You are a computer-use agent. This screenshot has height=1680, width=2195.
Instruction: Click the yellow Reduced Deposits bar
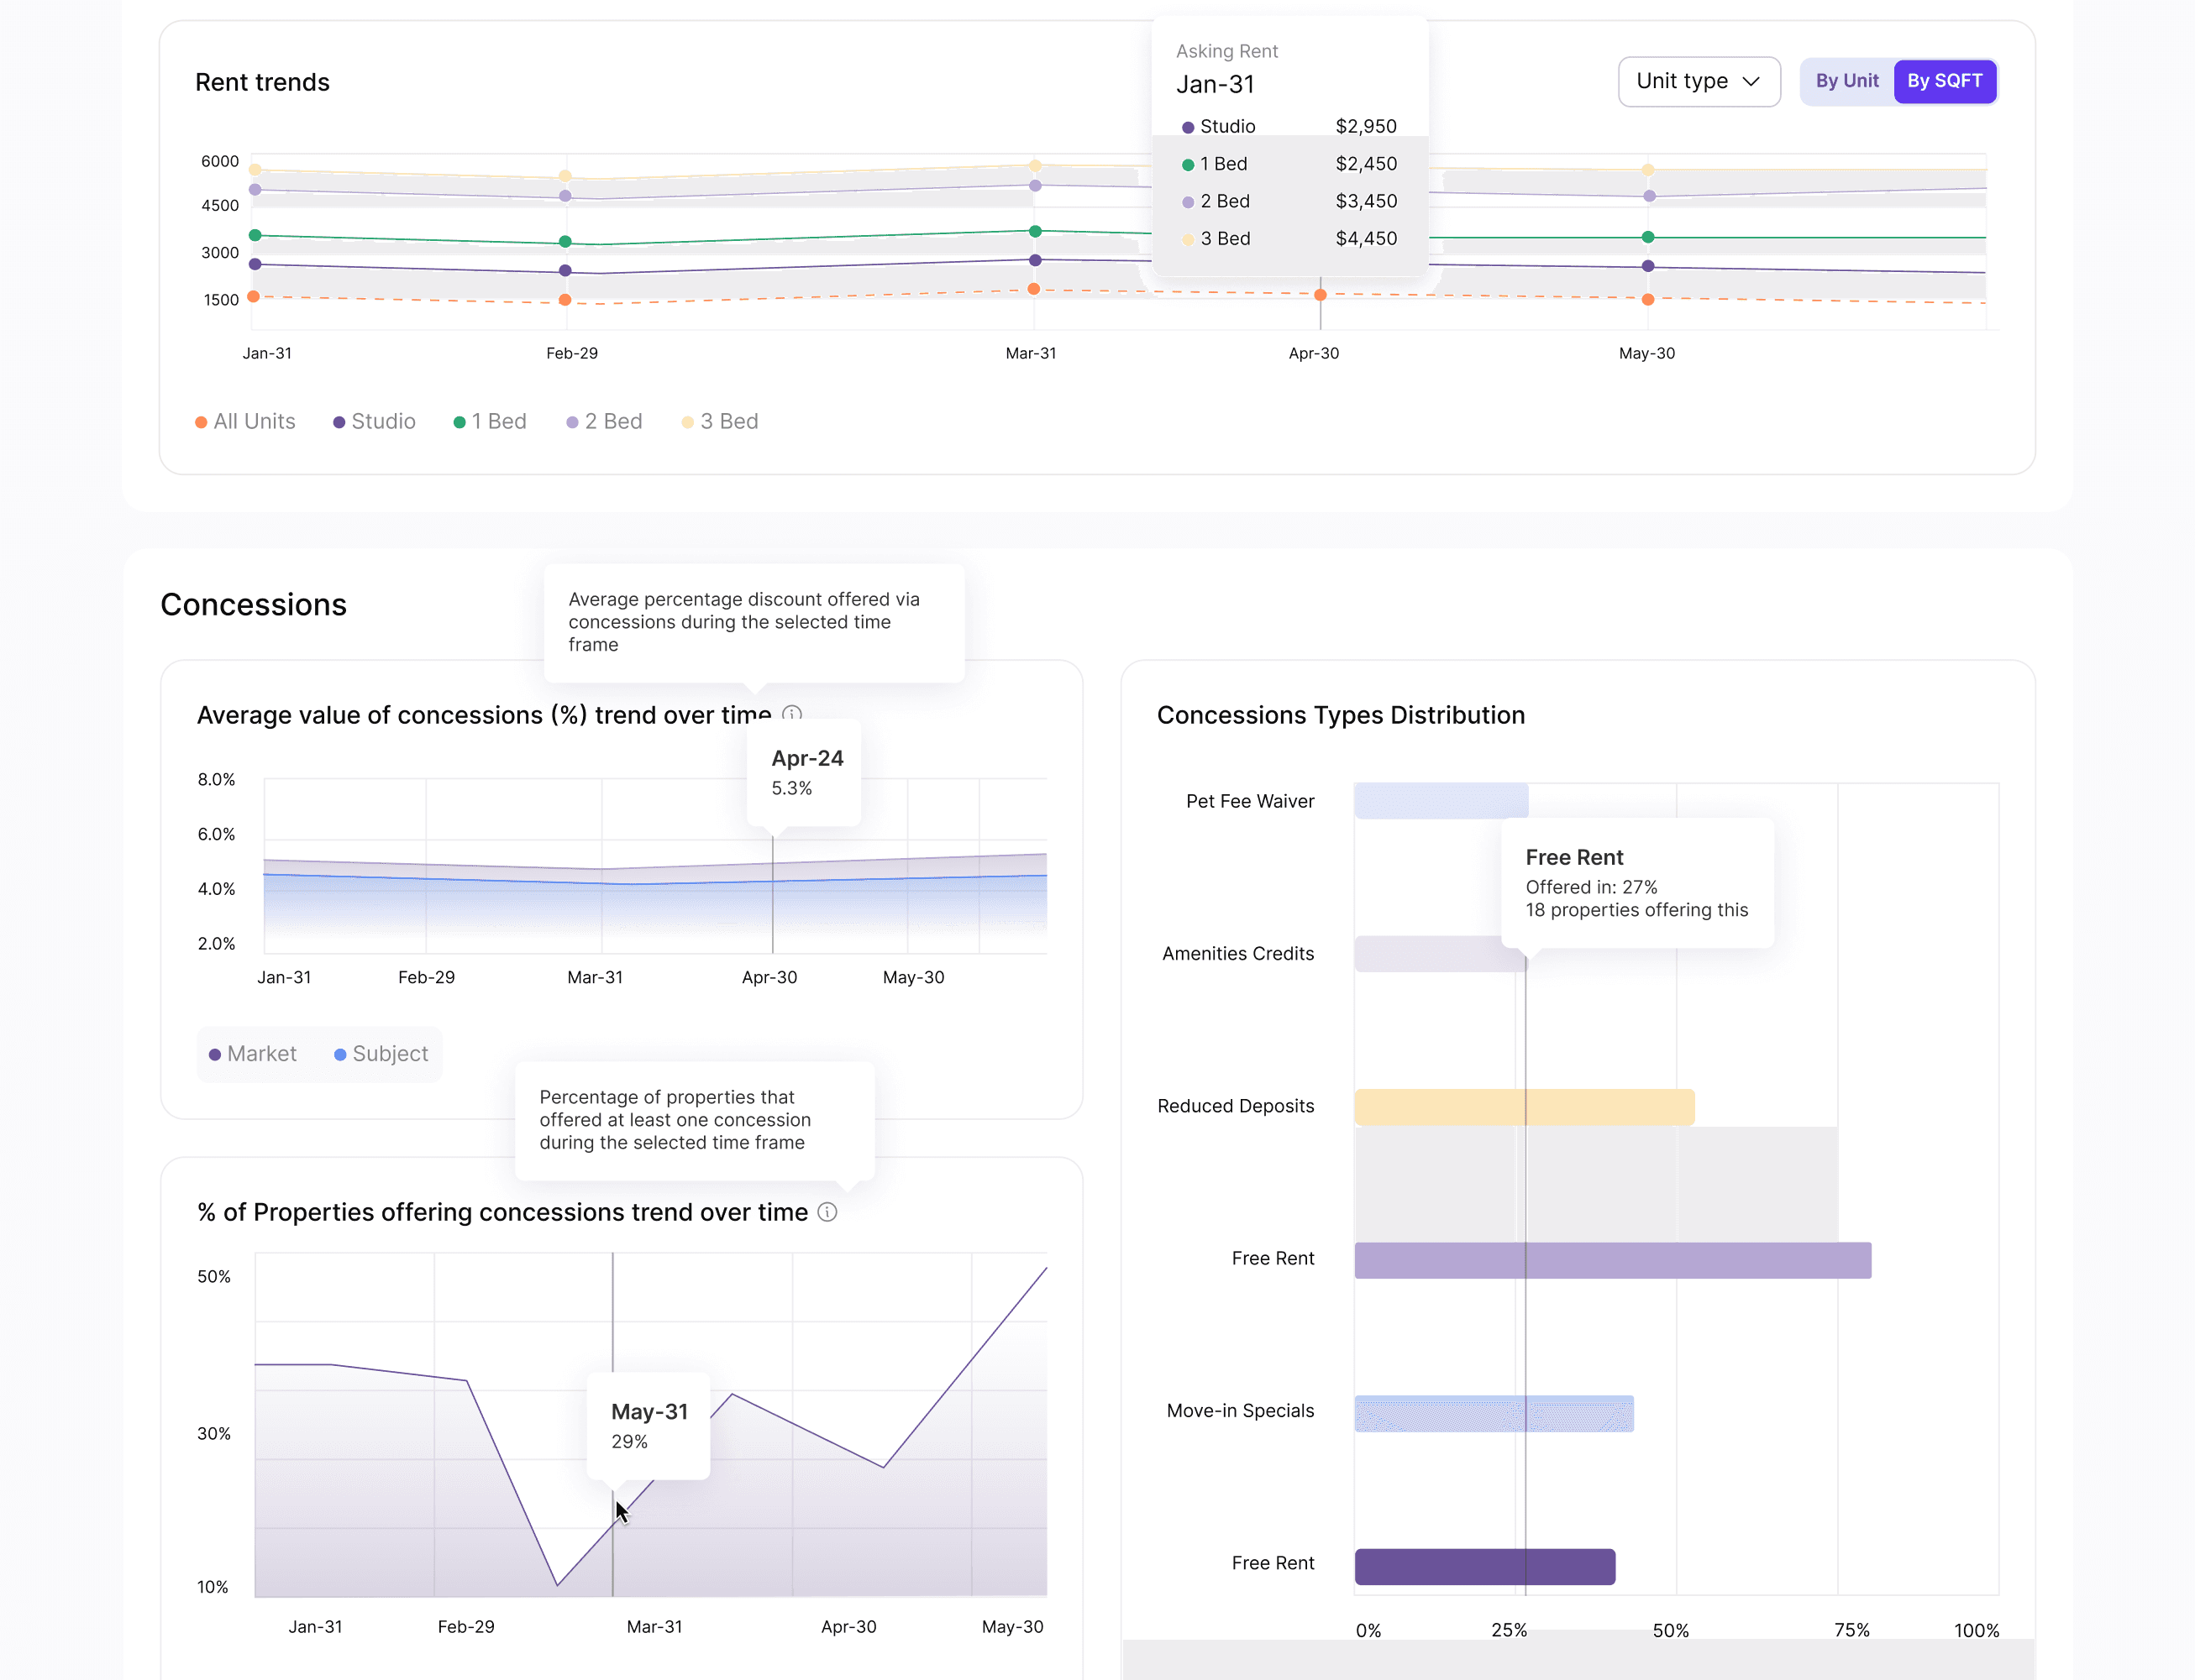[x=1525, y=1107]
